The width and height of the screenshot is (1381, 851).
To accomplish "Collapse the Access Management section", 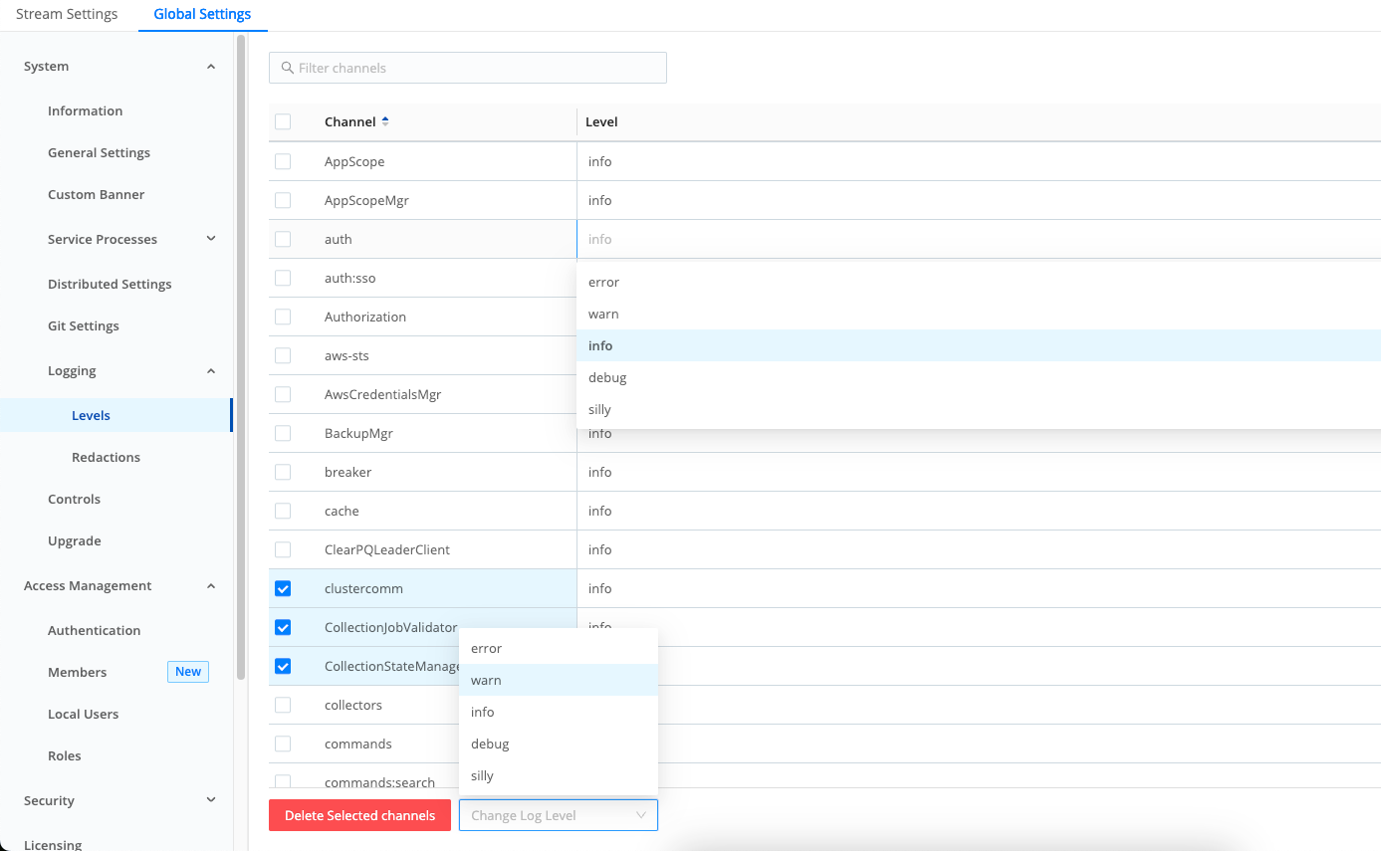I will (x=210, y=585).
